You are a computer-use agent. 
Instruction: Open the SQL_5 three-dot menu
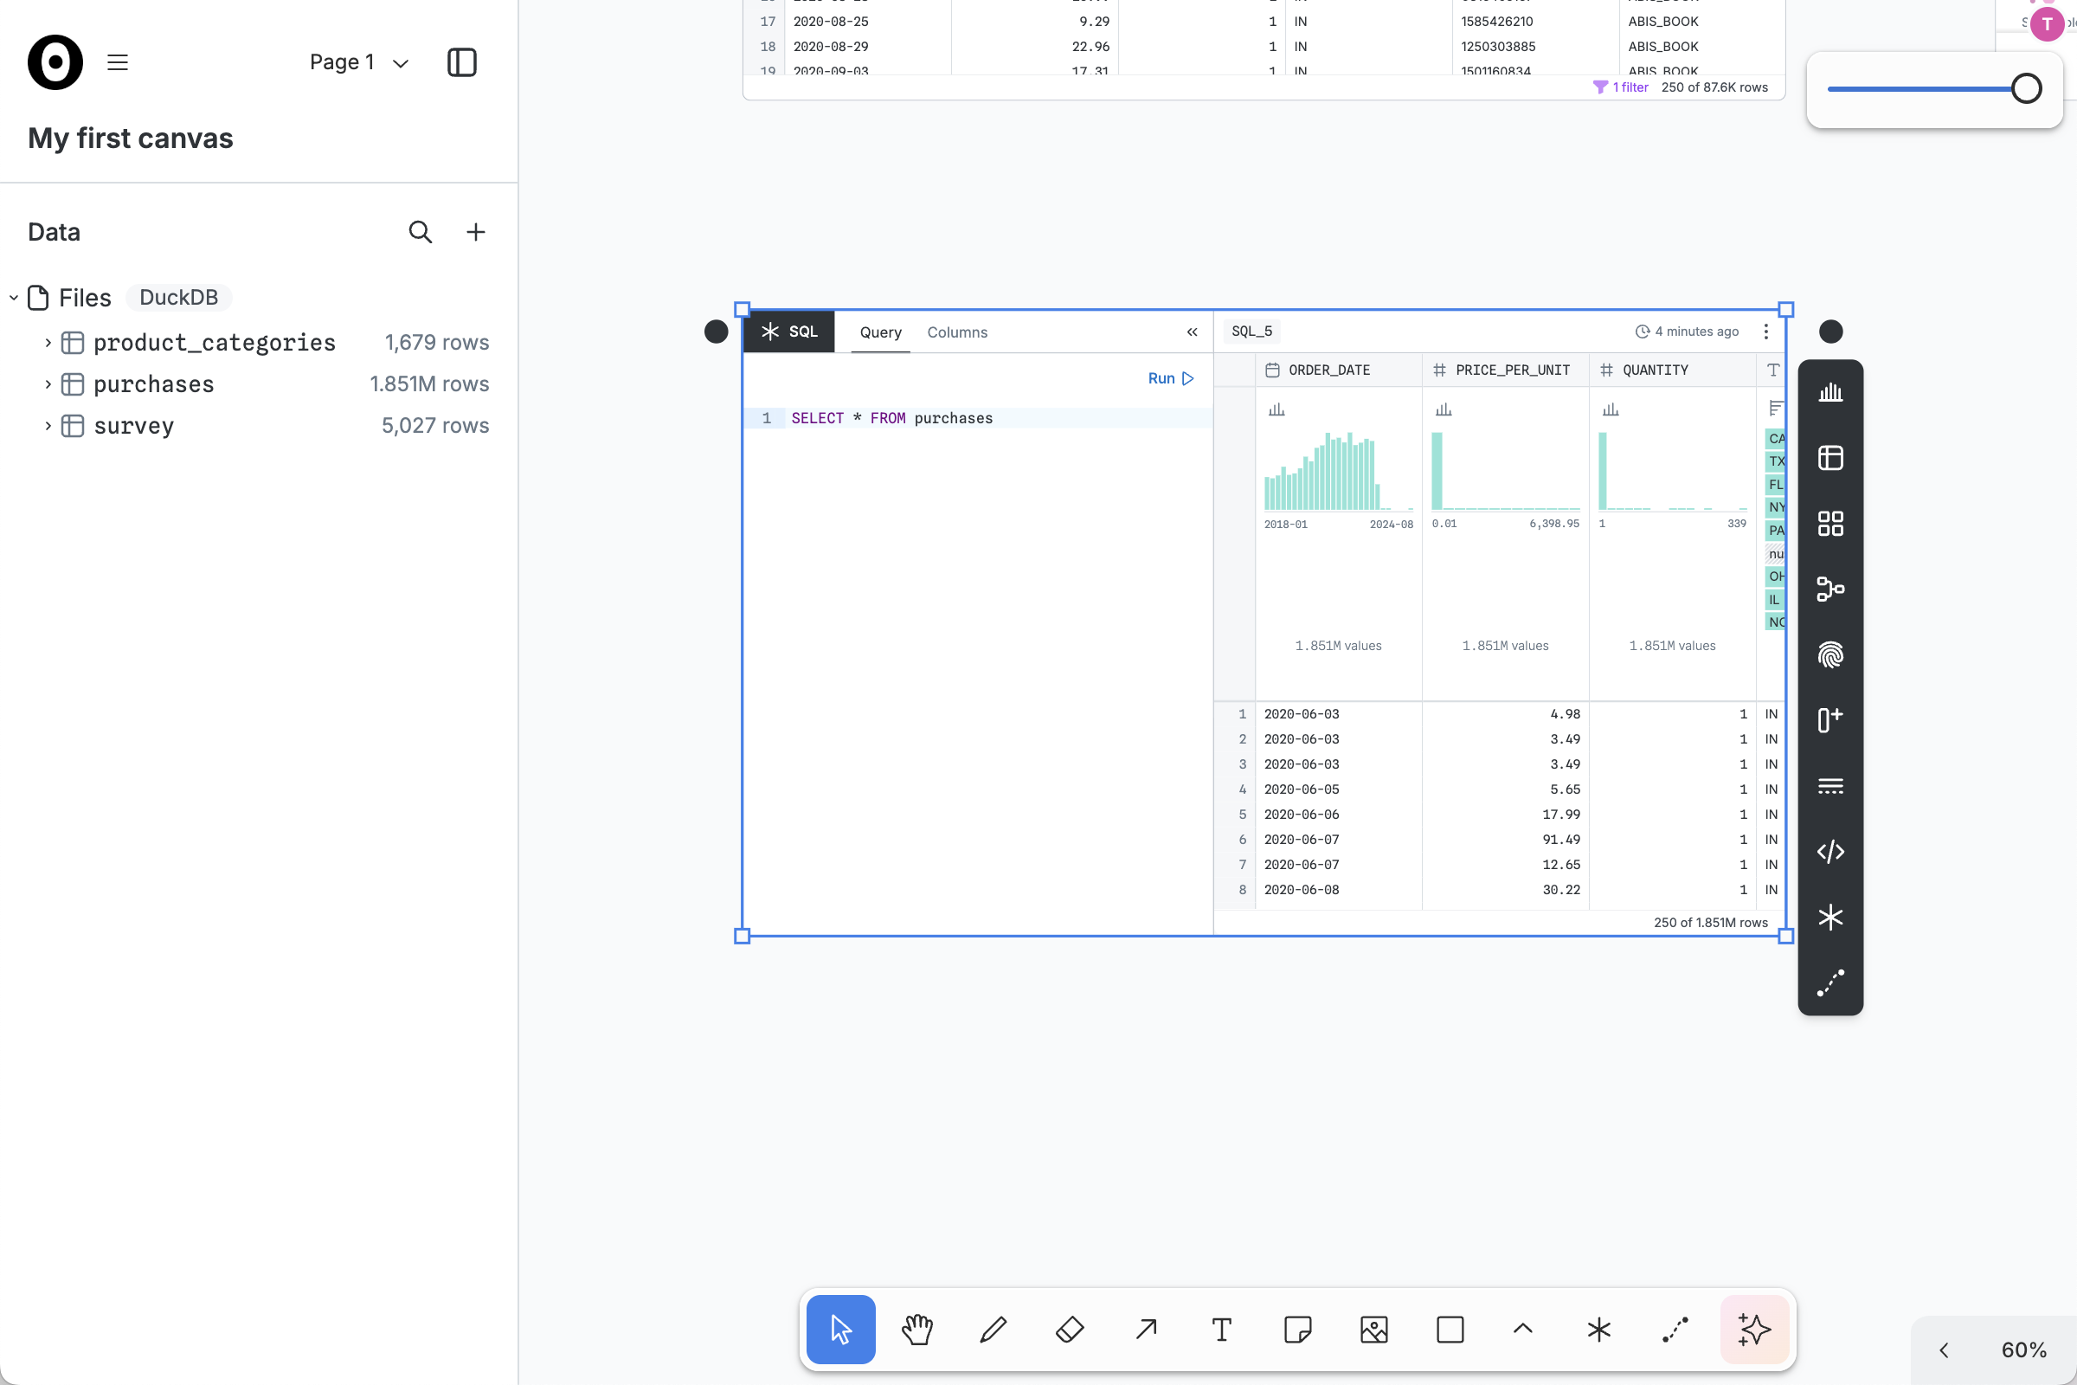[1765, 332]
